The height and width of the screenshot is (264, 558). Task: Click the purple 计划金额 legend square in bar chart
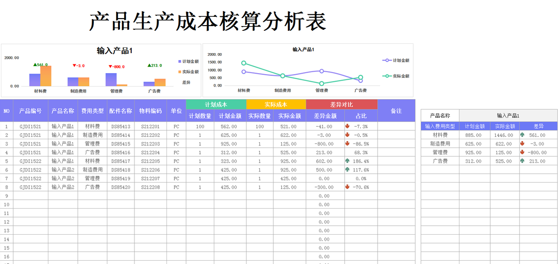point(180,61)
